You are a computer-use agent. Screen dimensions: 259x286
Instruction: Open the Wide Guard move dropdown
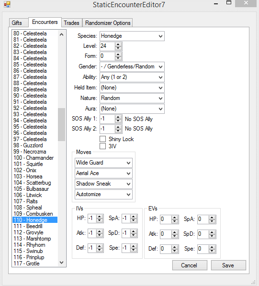click(x=103, y=163)
